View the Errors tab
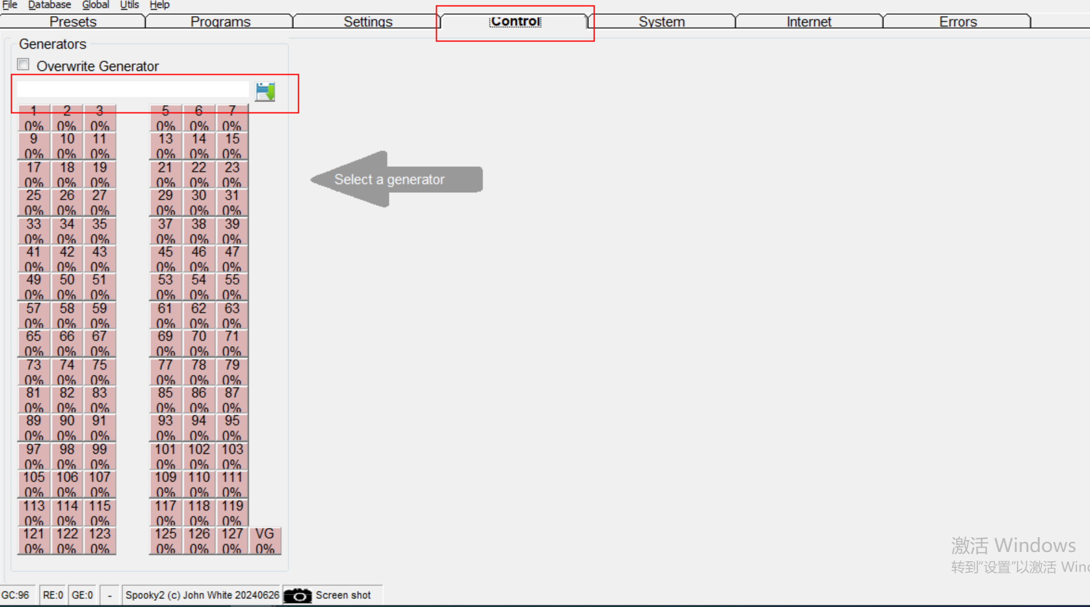 coord(958,22)
